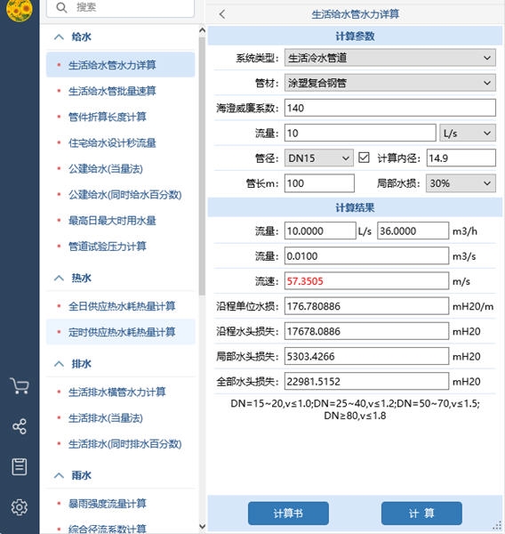
Task: Collapse the 热水 section
Action: pyautogui.click(x=59, y=279)
